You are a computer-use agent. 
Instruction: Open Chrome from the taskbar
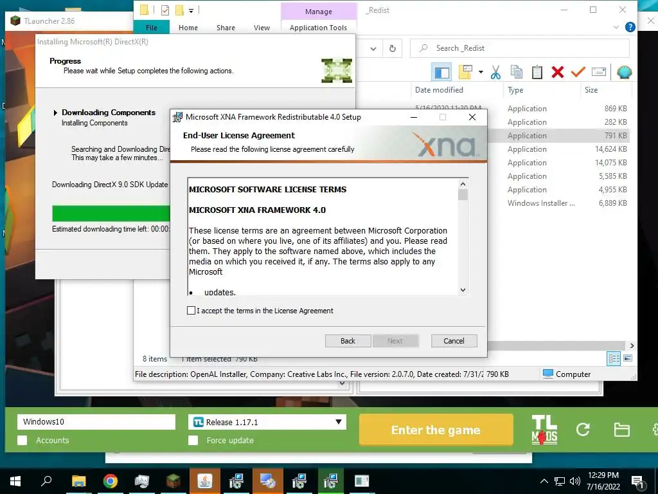111,481
